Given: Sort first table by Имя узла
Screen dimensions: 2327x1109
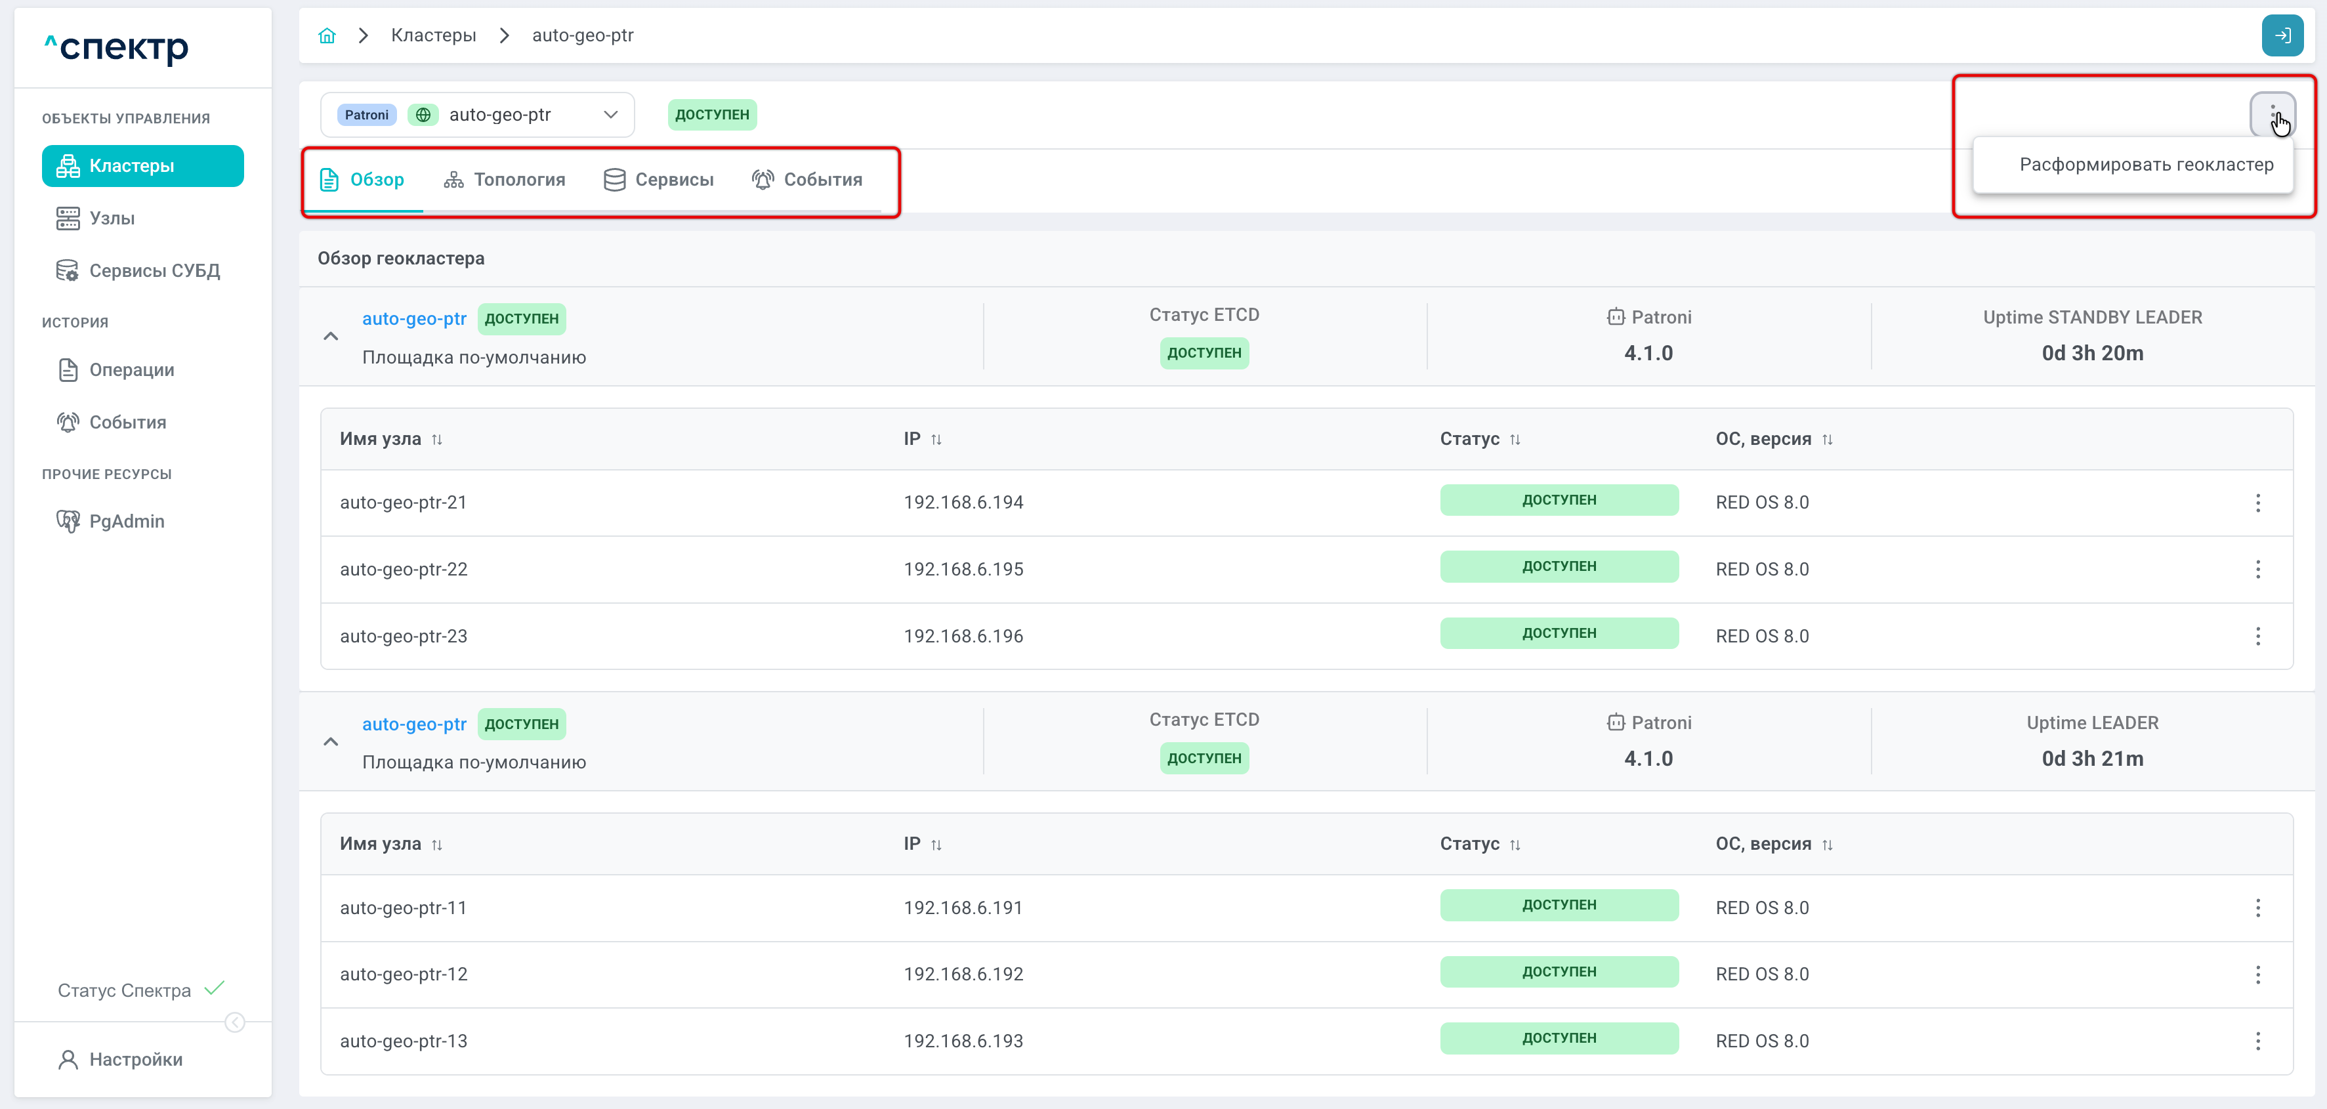Looking at the screenshot, I should click(436, 440).
